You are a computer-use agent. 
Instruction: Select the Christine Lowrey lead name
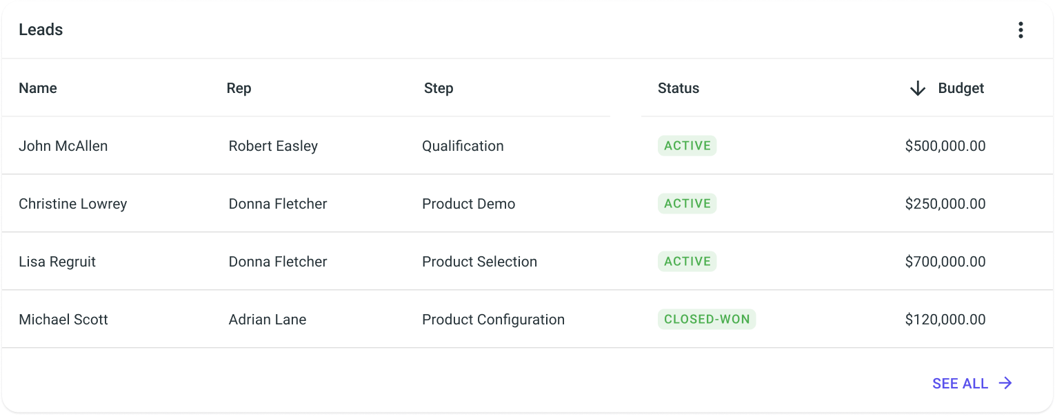(73, 204)
